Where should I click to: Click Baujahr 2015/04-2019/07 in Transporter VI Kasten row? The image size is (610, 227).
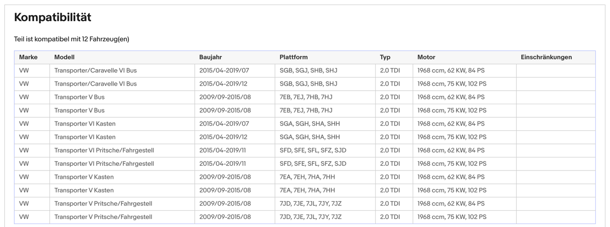[x=224, y=124]
